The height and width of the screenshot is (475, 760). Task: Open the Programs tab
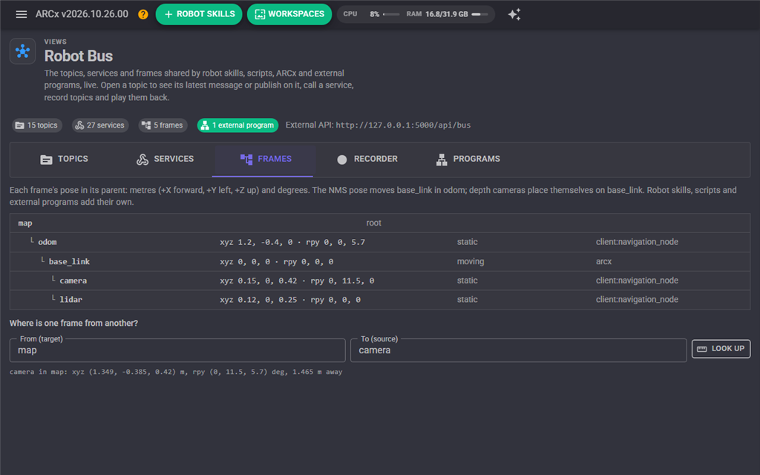468,159
